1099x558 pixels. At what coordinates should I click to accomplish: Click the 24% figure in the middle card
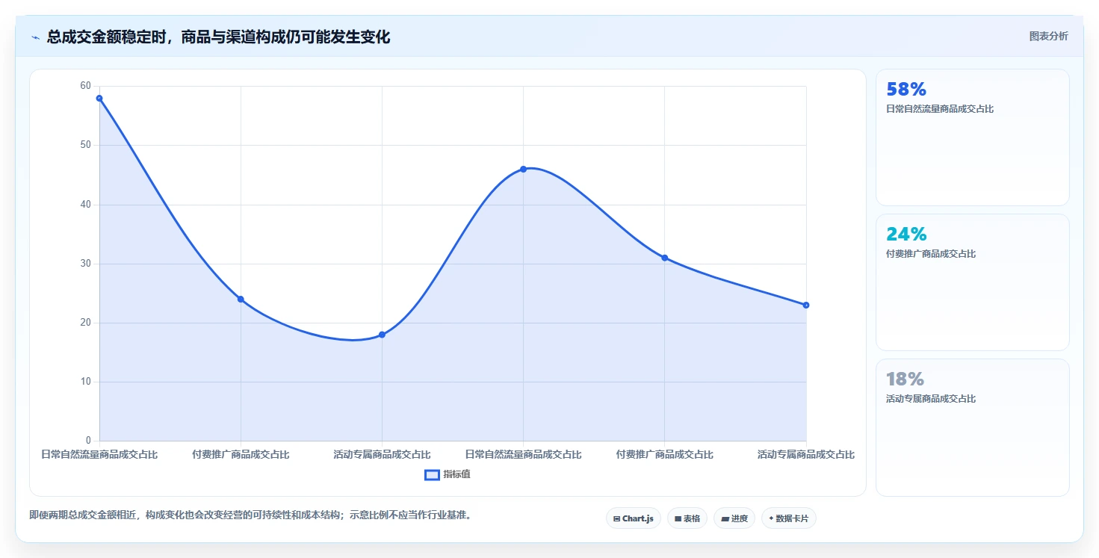(x=906, y=235)
